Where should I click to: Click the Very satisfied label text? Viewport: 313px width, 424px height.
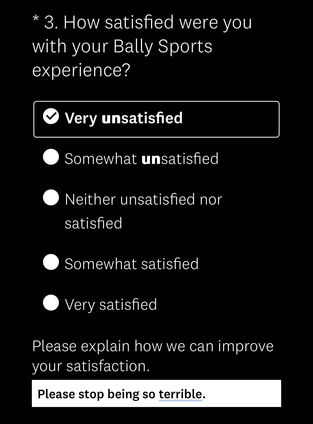pyautogui.click(x=111, y=304)
